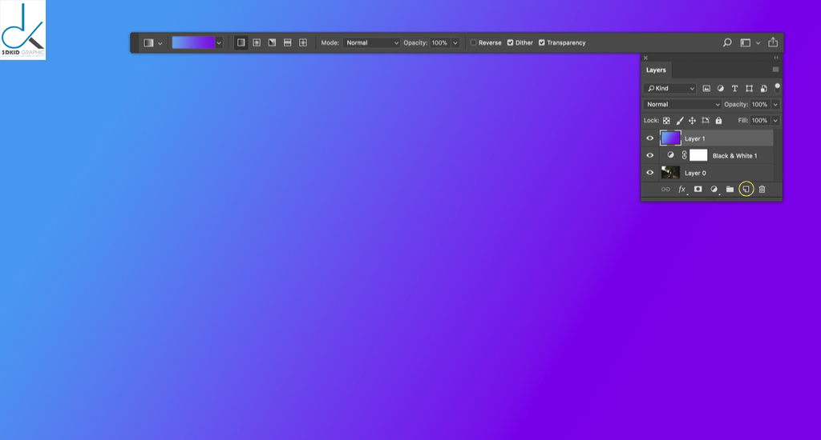The height and width of the screenshot is (440, 821).
Task: Create a new layer
Action: point(746,189)
